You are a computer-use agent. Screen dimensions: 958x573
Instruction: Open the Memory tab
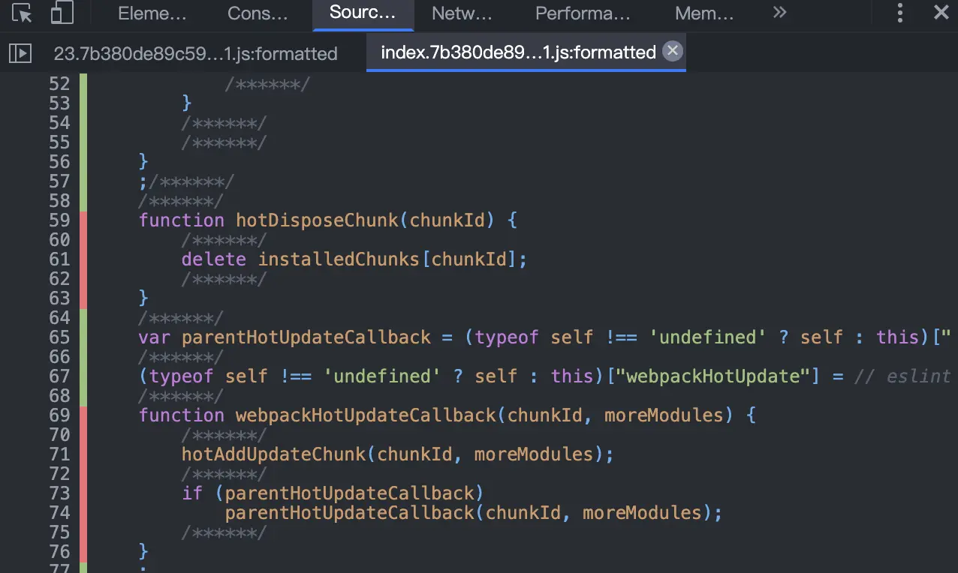(x=704, y=13)
